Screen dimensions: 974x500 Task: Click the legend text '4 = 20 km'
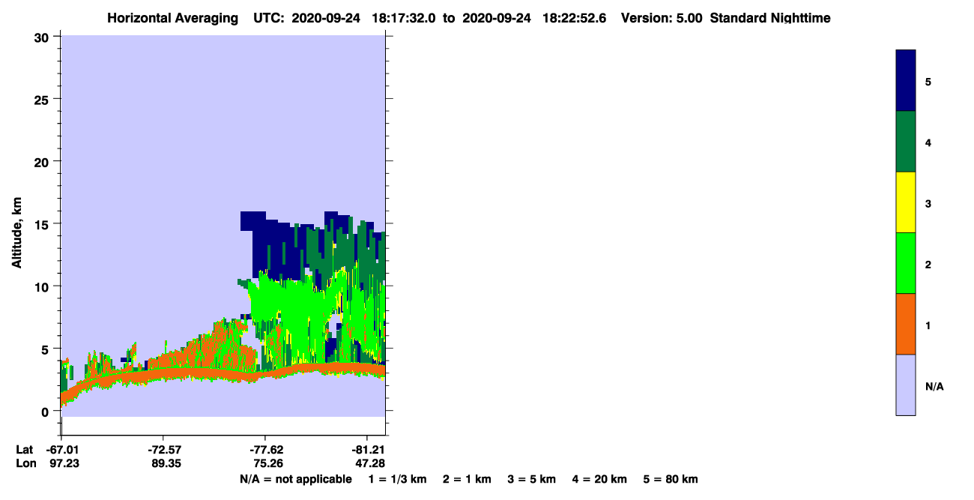tap(600, 479)
